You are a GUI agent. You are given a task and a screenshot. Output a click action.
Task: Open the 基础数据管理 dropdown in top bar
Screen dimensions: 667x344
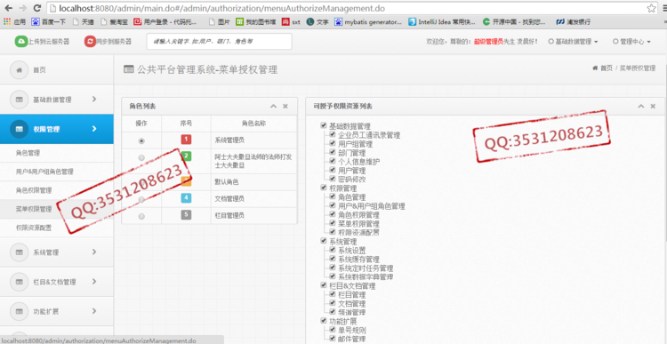(x=574, y=42)
